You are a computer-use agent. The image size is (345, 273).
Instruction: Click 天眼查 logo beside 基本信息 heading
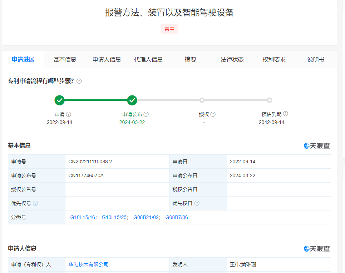[317, 146]
